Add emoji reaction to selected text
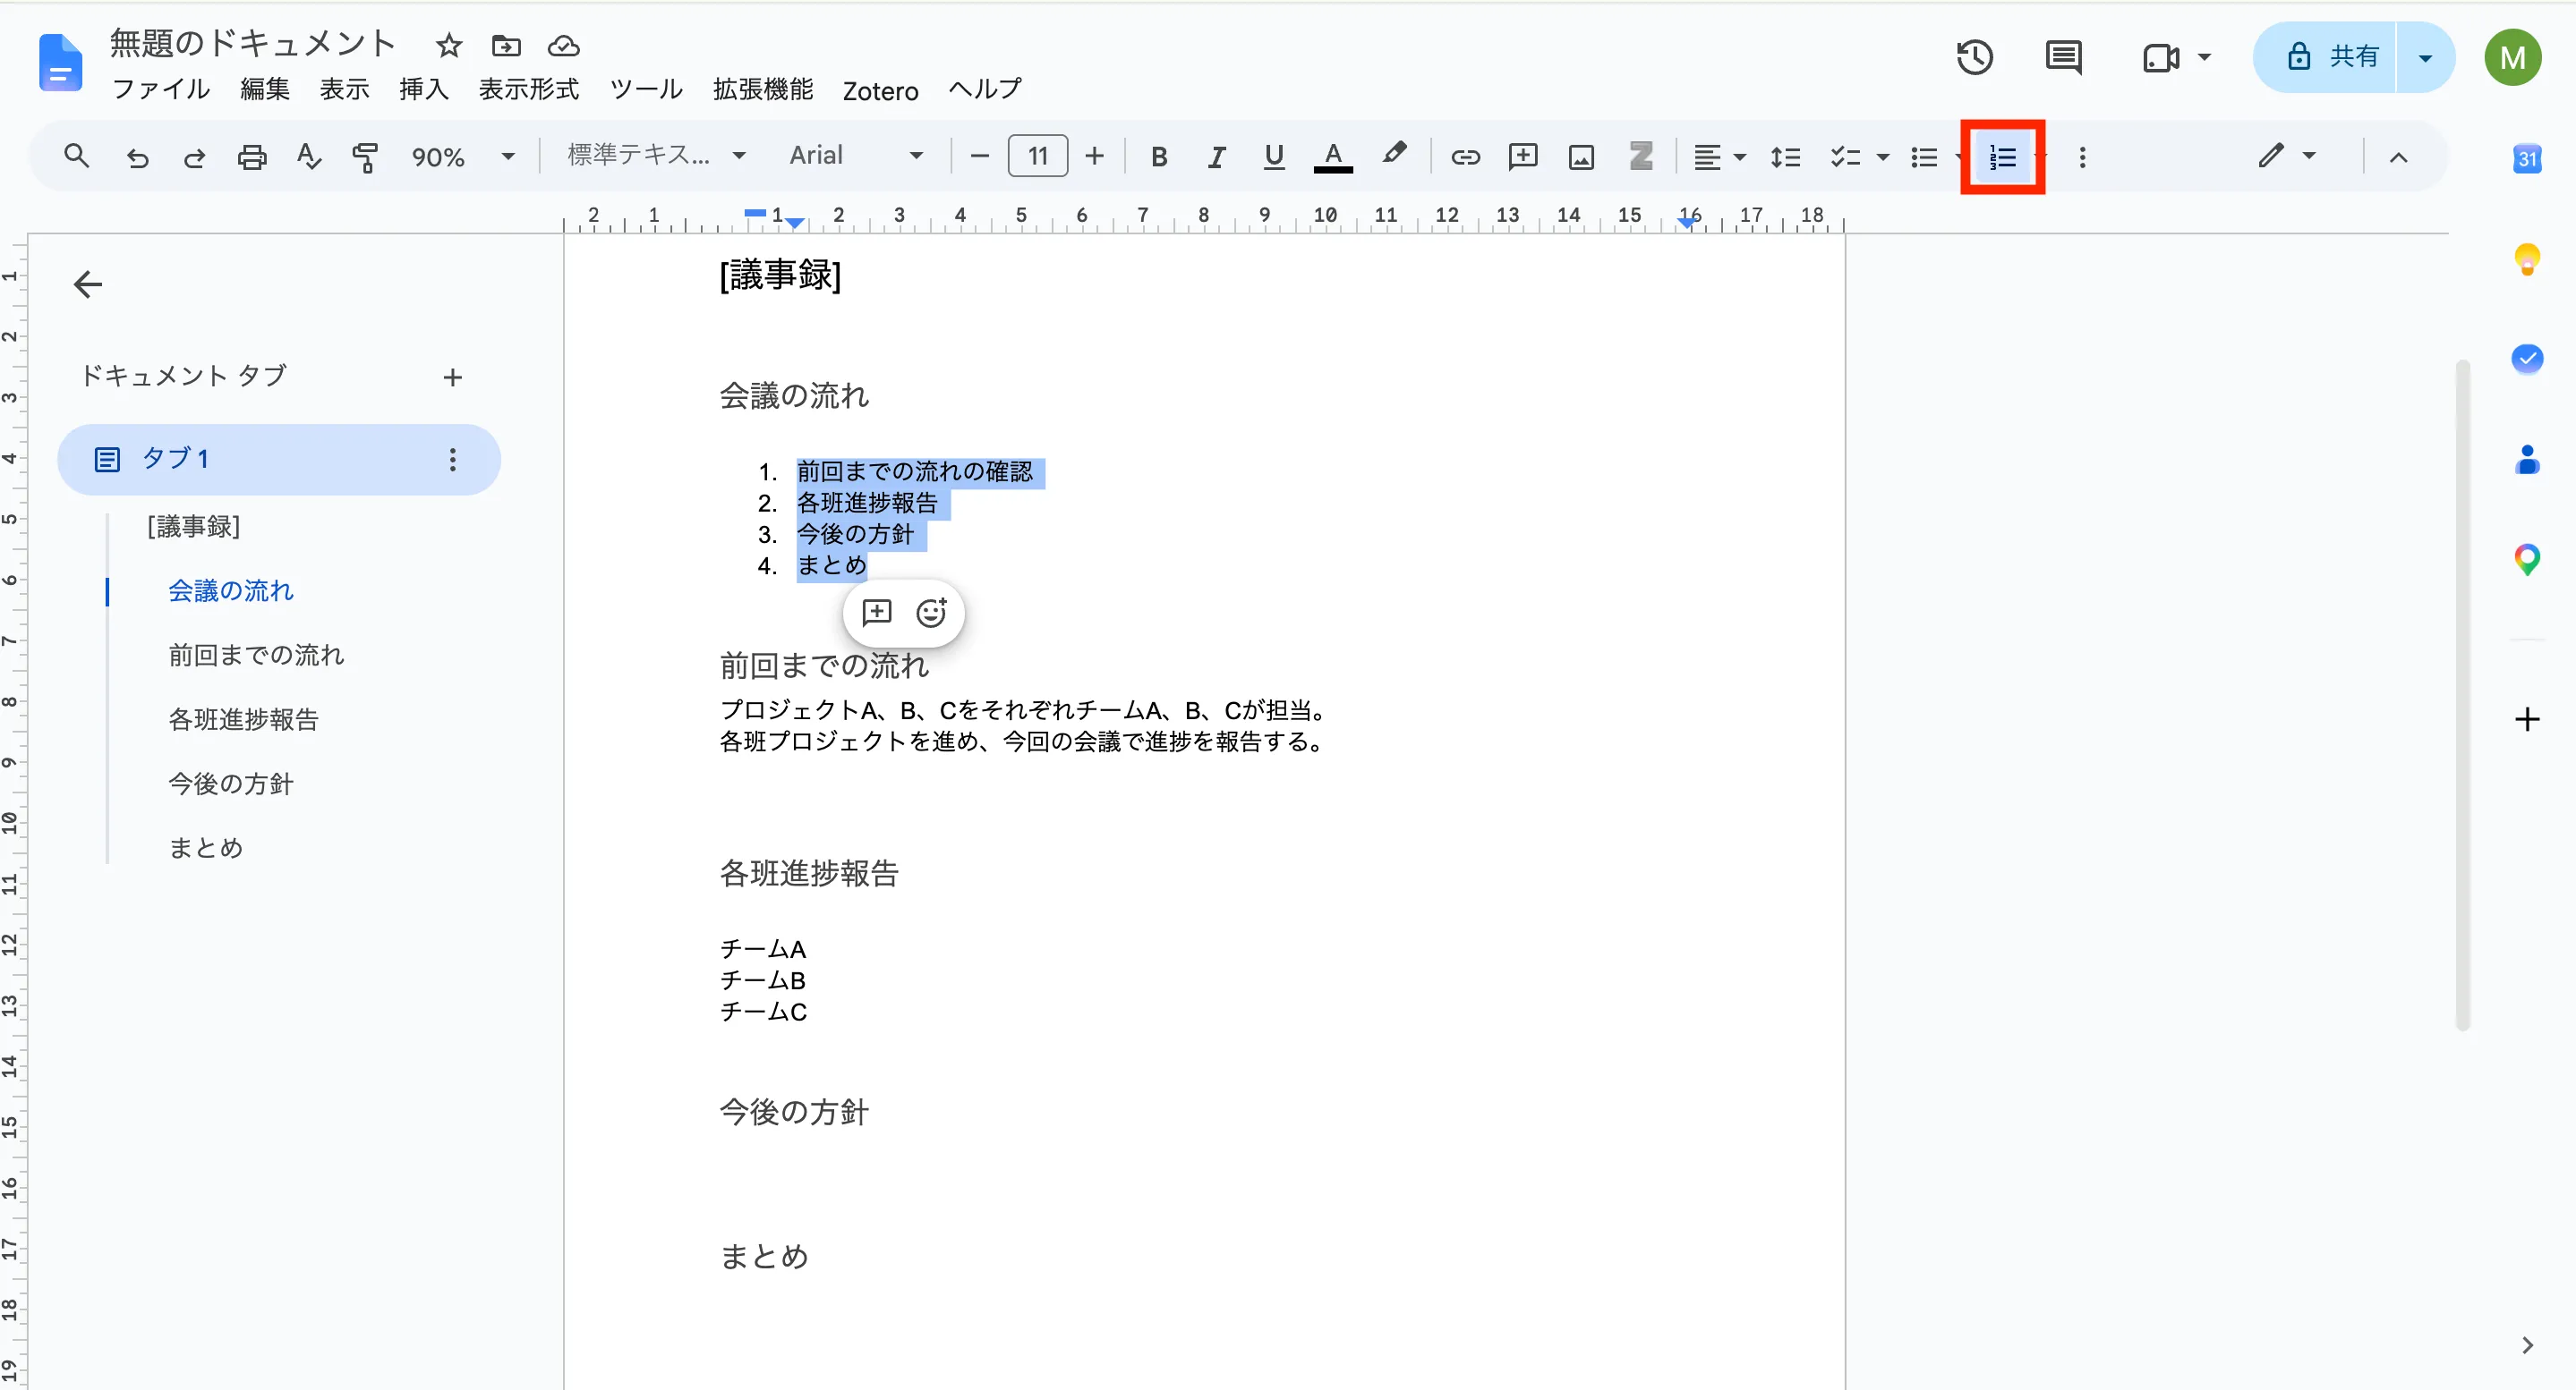Image resolution: width=2576 pixels, height=1390 pixels. [x=931, y=612]
